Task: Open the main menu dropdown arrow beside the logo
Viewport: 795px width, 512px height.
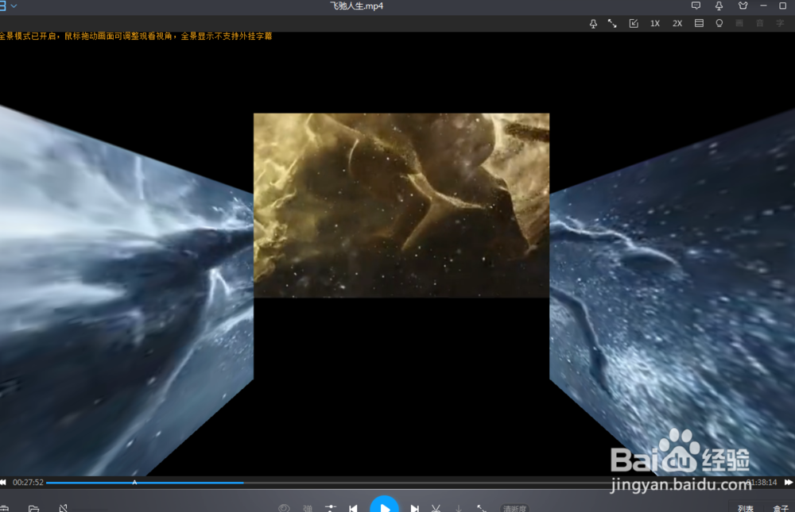Action: click(14, 6)
